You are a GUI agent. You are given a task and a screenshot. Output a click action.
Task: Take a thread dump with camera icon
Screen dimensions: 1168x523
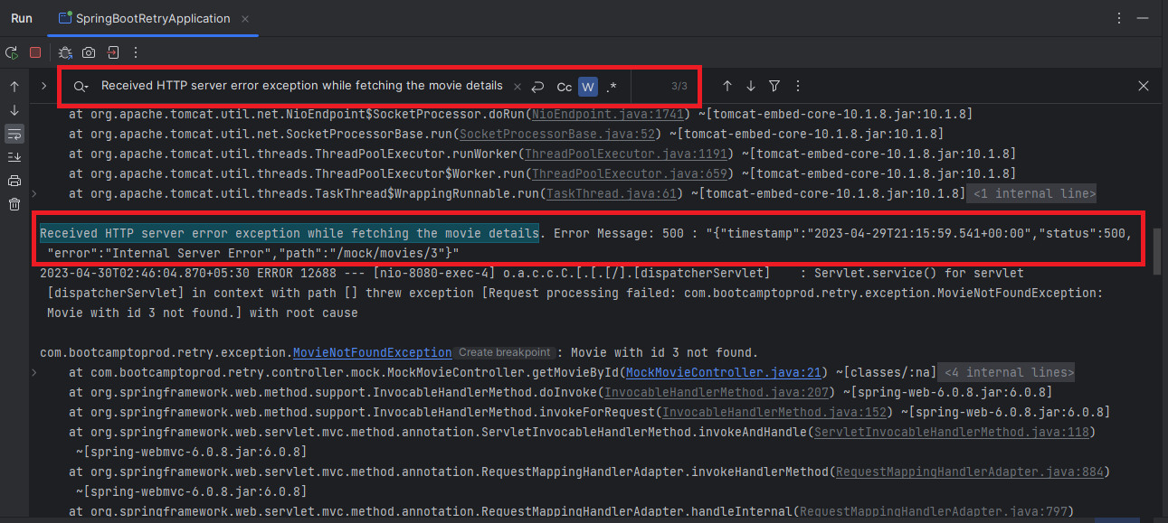[88, 52]
